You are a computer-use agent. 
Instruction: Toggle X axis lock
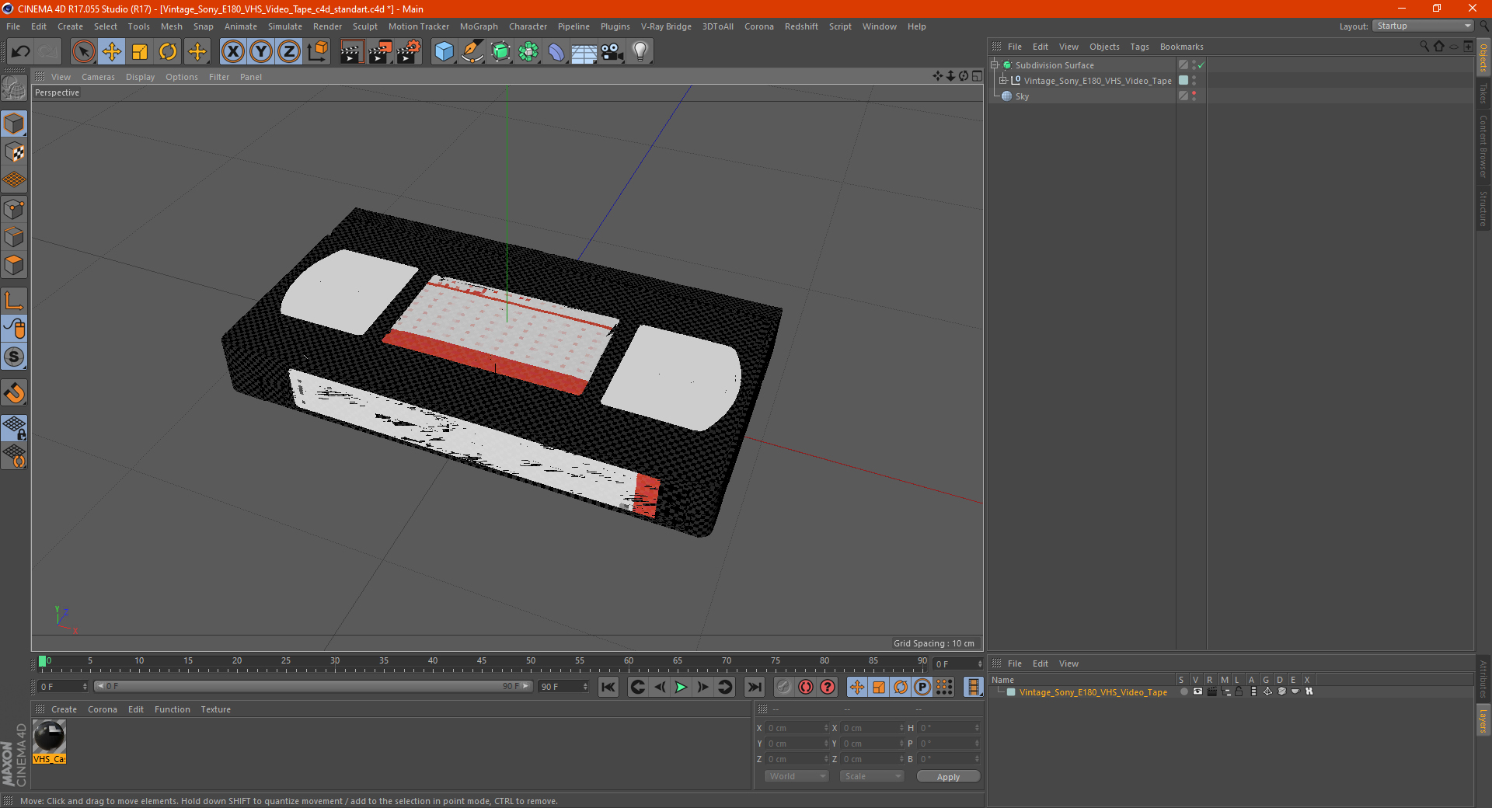click(x=232, y=52)
